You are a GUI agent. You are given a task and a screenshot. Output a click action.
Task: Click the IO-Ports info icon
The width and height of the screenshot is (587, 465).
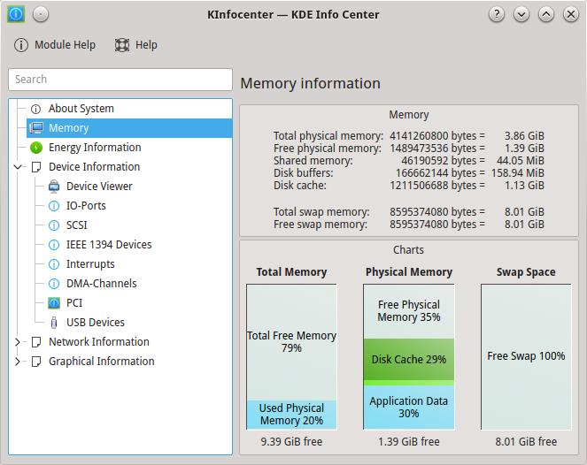[54, 206]
